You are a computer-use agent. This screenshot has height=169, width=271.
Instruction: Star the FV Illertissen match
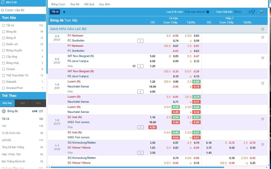coord(263,37)
